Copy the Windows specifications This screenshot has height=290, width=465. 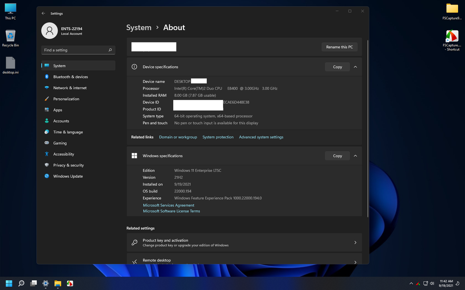tap(337, 156)
